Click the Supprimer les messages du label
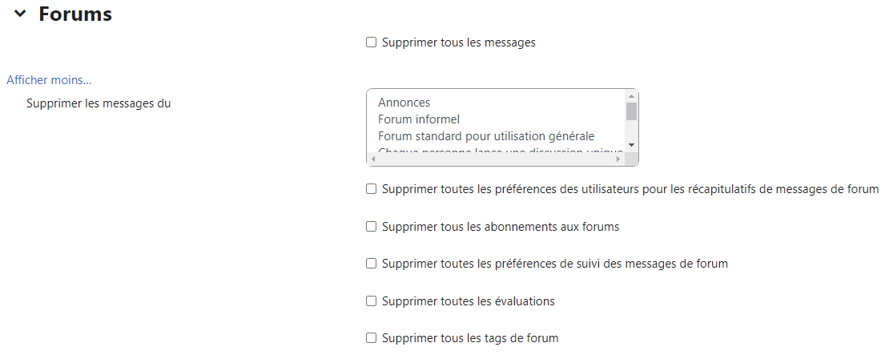 click(x=99, y=103)
